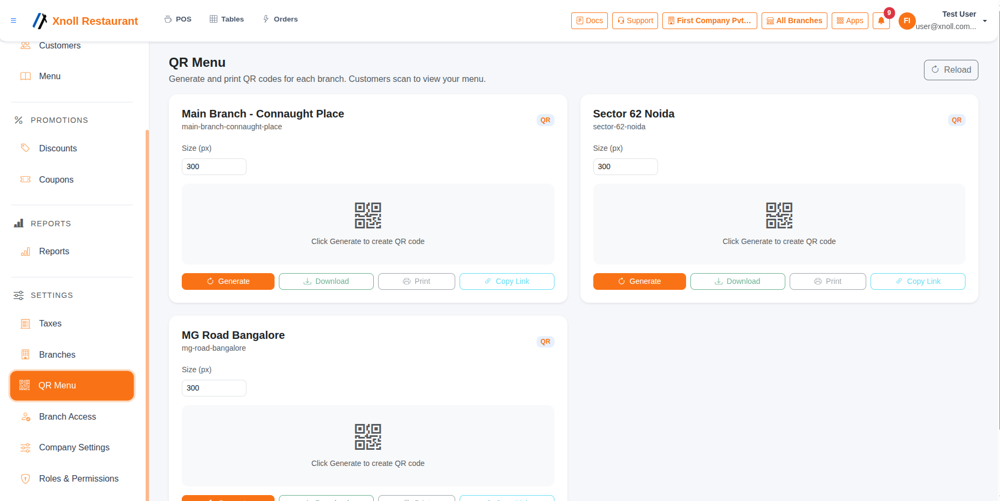Copy Link for Main Branch - Connaught Place
The image size is (1000, 501).
[x=507, y=281]
